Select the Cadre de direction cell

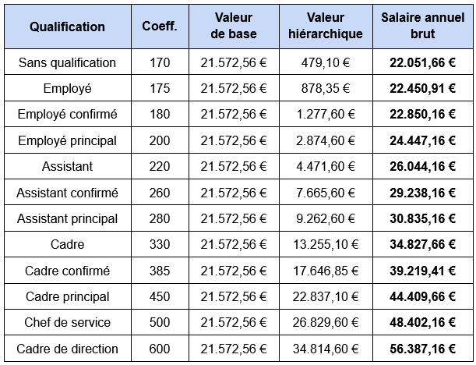click(x=68, y=349)
